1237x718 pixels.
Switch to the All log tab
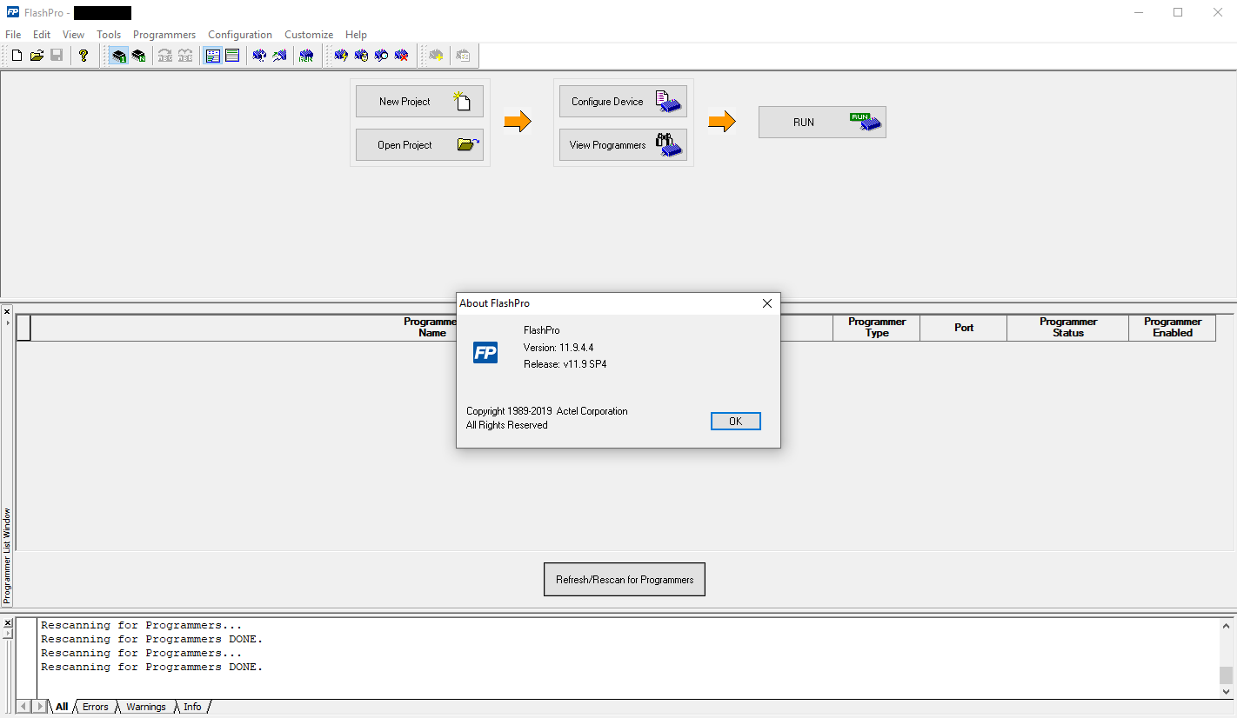(62, 707)
